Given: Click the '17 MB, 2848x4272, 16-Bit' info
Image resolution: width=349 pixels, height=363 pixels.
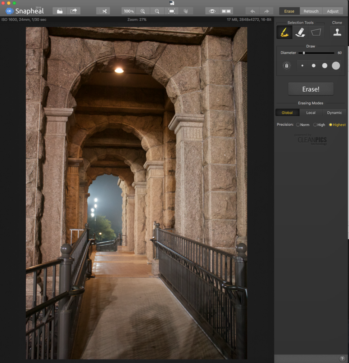Looking at the screenshot, I should [x=249, y=20].
